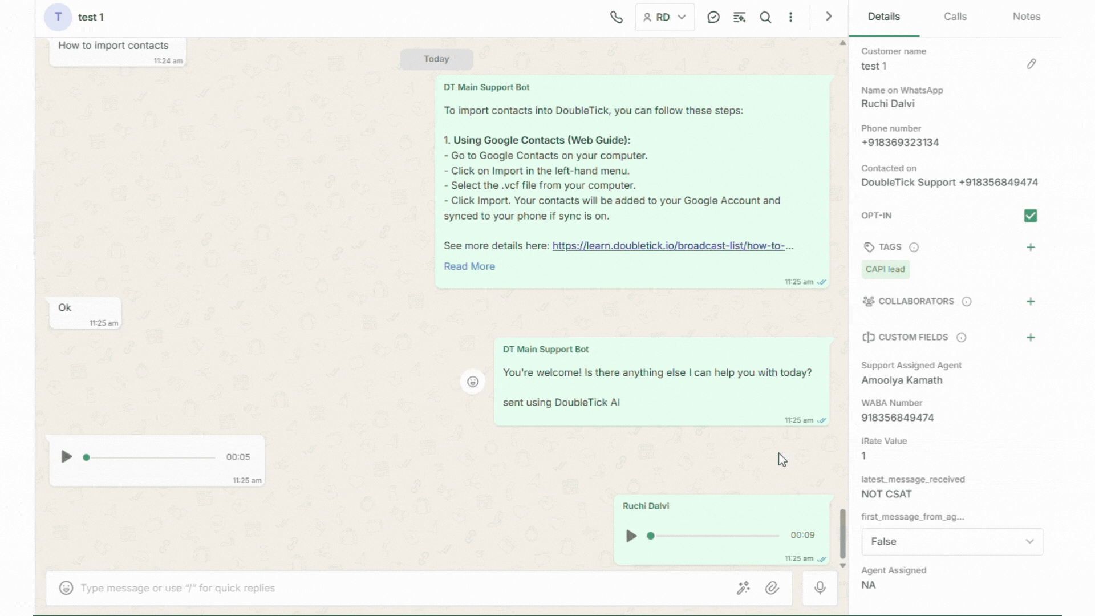Collapse the details side panel with the chevron
This screenshot has height=616, width=1095.
pos(829,17)
